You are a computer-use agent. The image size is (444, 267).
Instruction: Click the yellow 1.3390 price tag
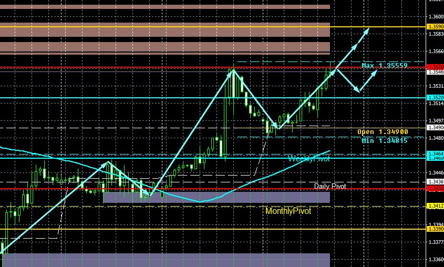point(435,229)
